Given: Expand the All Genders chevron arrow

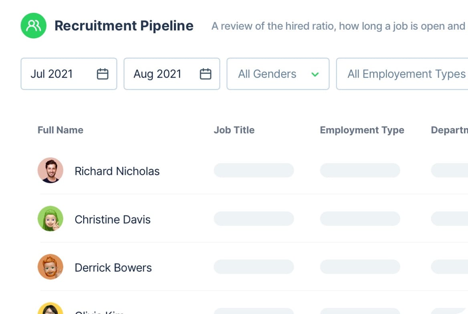Looking at the screenshot, I should tap(315, 74).
